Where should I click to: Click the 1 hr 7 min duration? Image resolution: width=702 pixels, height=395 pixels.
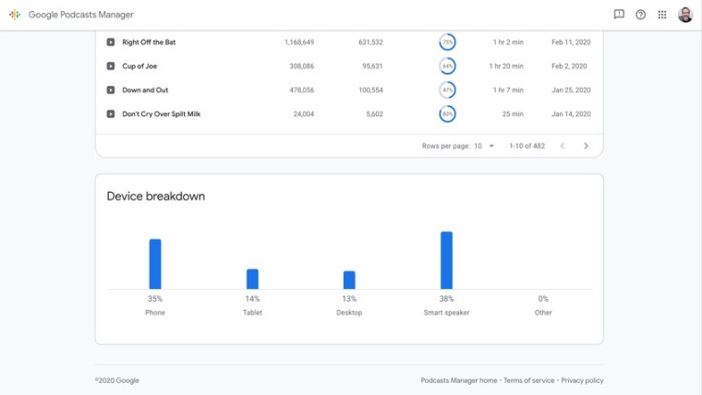coord(508,90)
